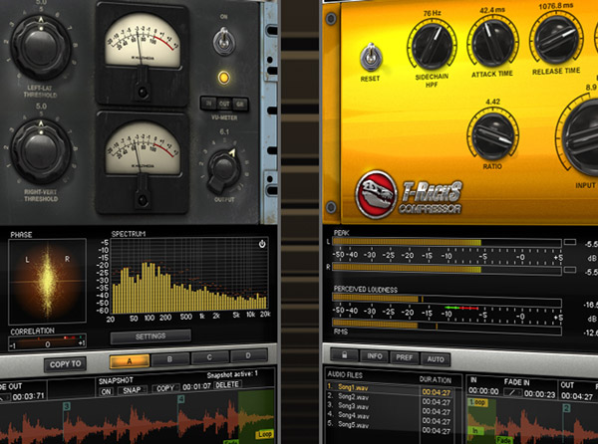This screenshot has height=444, width=598.
Task: Switch to preset slot D
Action: pyautogui.click(x=248, y=355)
